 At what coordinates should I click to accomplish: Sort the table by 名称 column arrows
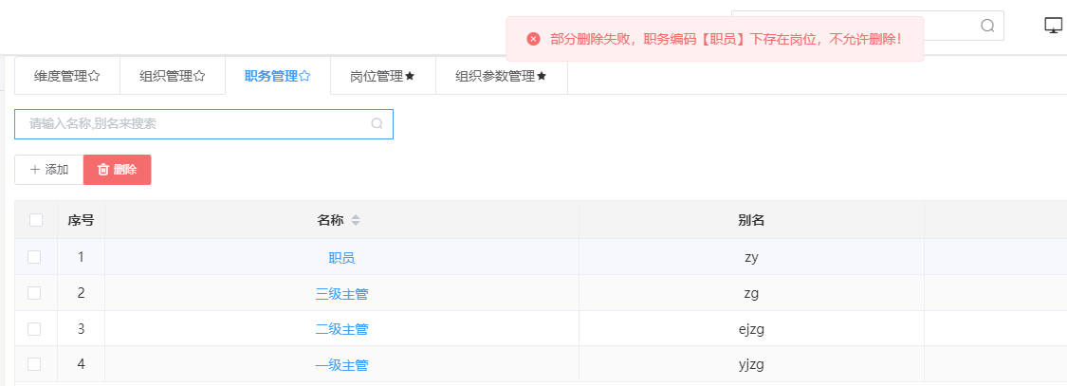click(x=356, y=221)
